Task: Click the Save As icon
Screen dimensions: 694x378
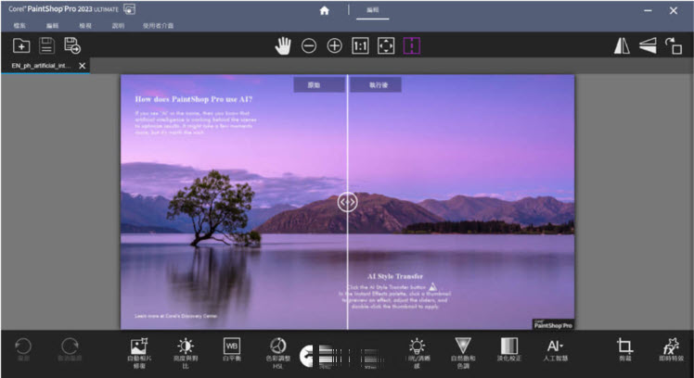Action: [72, 45]
